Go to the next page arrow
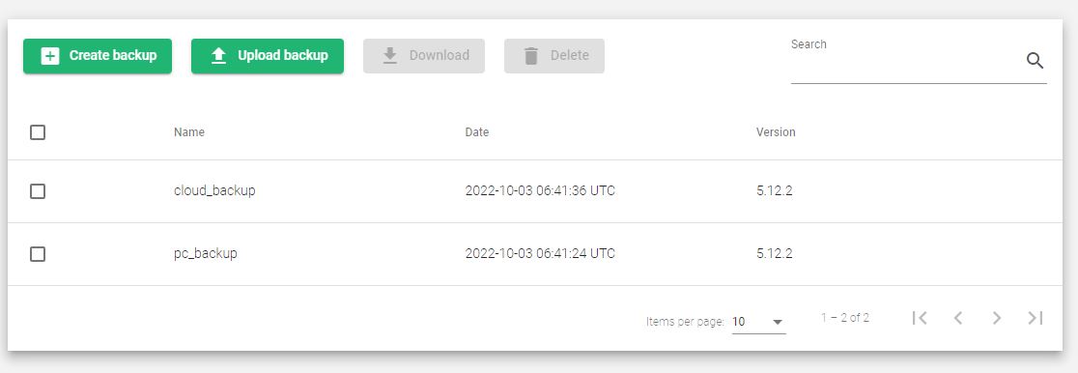This screenshot has width=1078, height=373. 996,318
